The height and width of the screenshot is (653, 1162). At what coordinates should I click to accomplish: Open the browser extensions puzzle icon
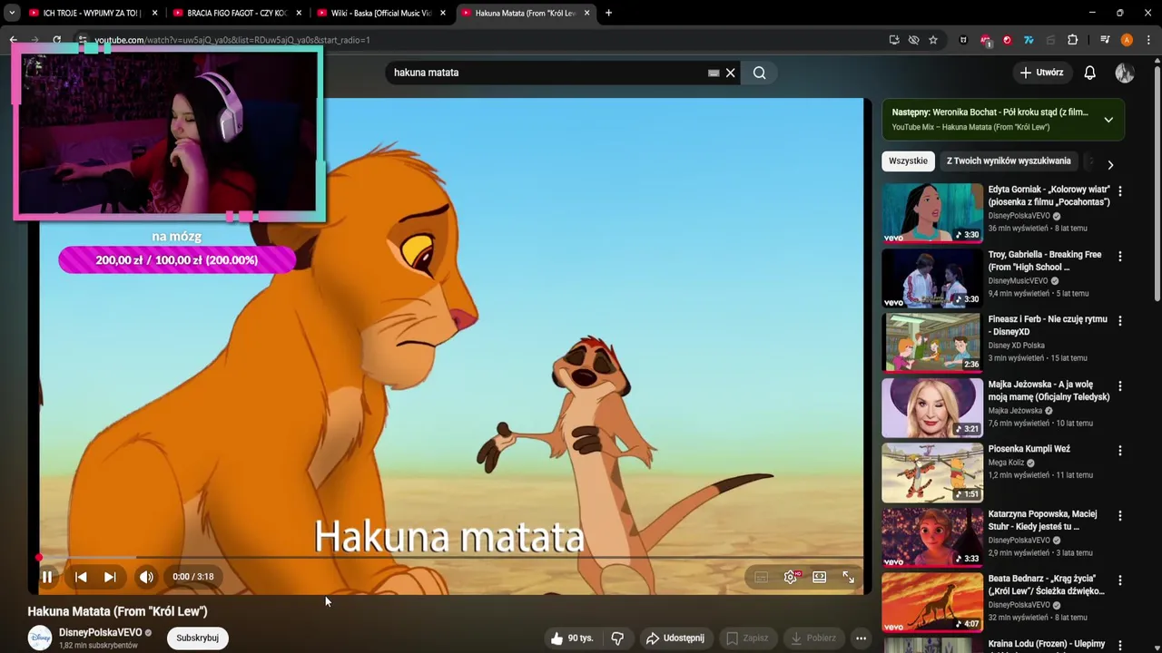point(1072,40)
